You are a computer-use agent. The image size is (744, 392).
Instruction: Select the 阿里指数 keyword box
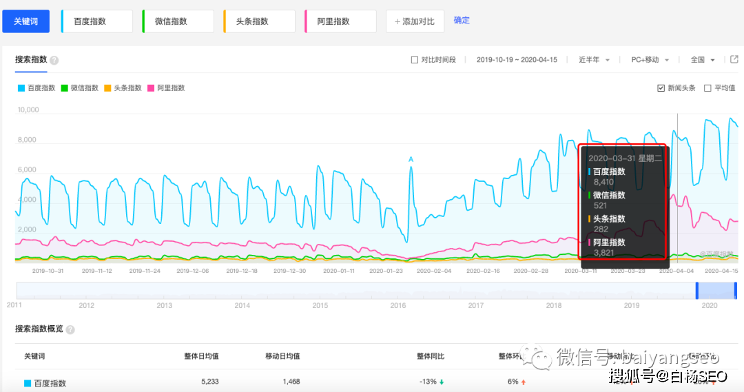(340, 21)
